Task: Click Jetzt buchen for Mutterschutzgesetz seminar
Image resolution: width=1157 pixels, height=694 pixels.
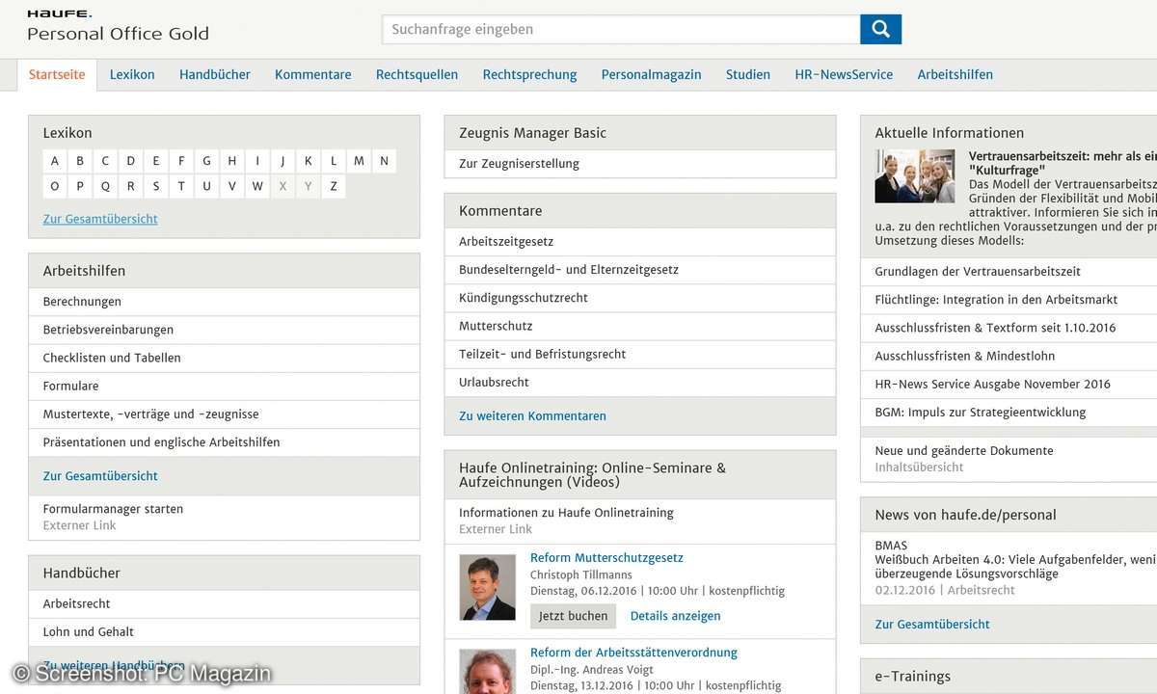Action: [x=574, y=616]
